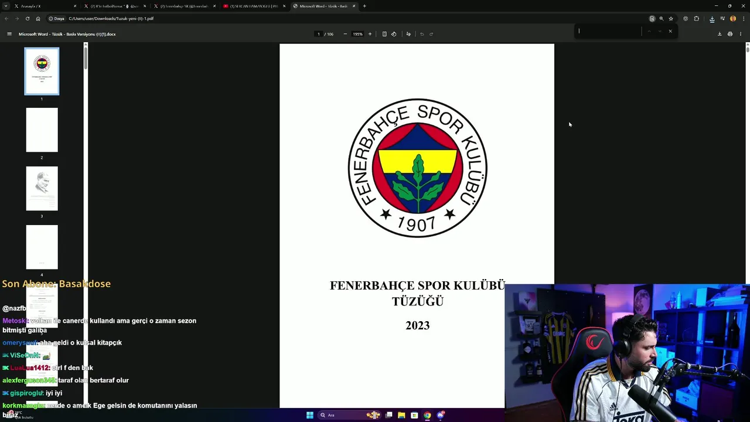Reload the current page
This screenshot has width=750, height=422.
(27, 19)
